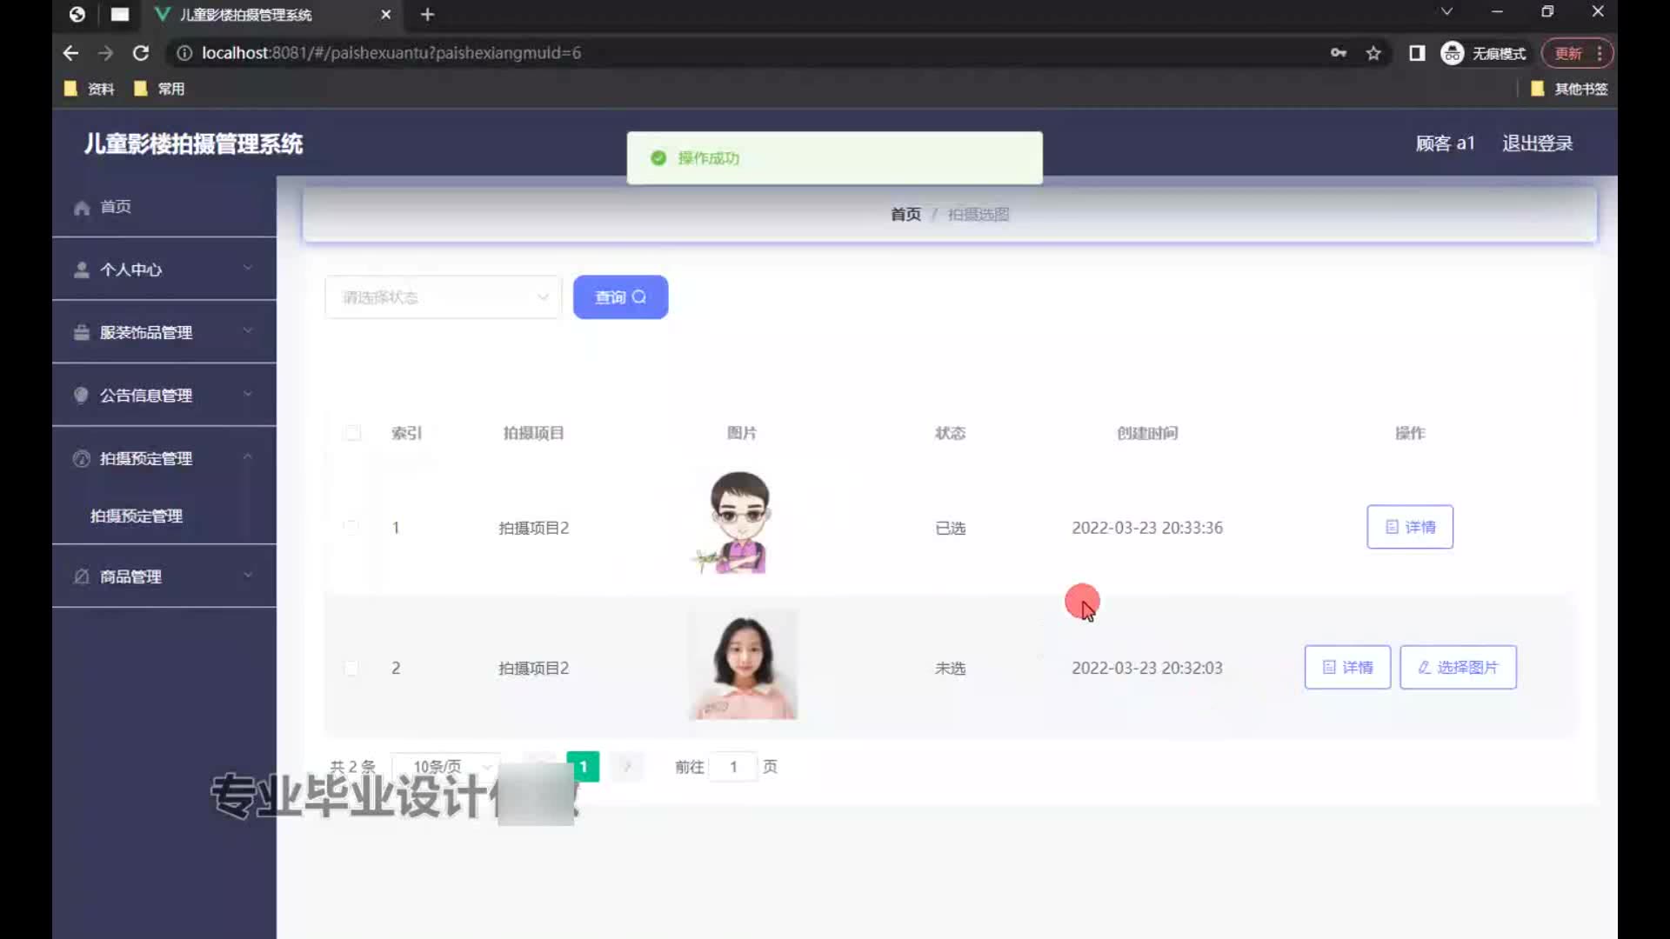
Task: Check the checkbox for row 2
Action: click(x=351, y=668)
